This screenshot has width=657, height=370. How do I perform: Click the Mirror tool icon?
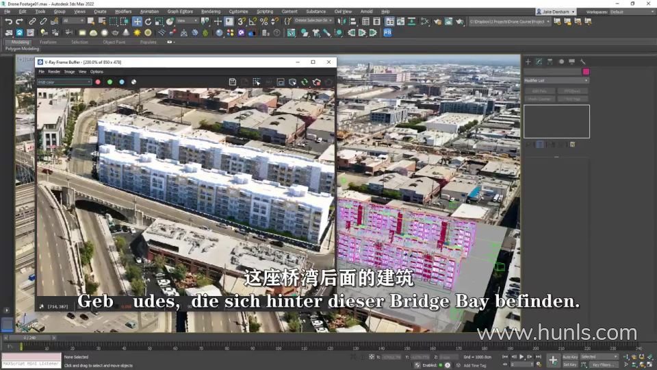[x=342, y=21]
